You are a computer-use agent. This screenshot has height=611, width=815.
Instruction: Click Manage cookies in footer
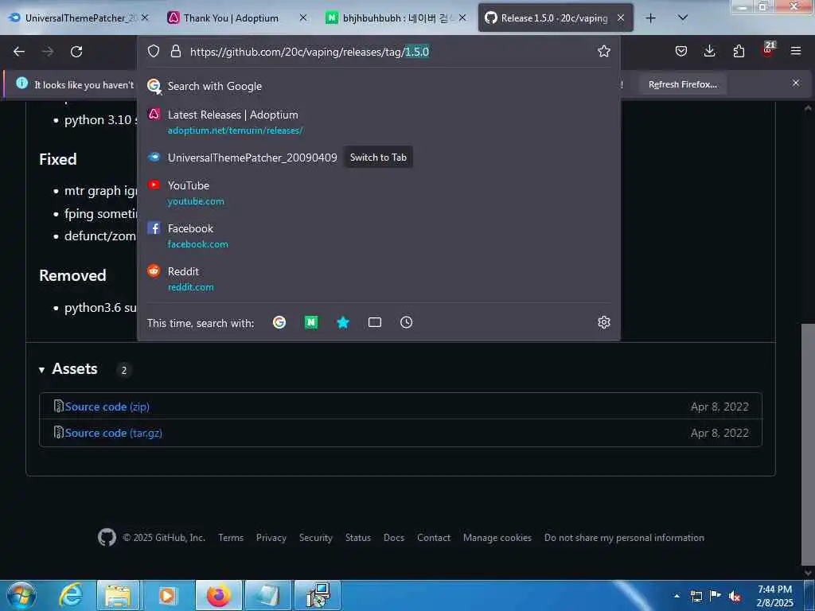click(497, 538)
